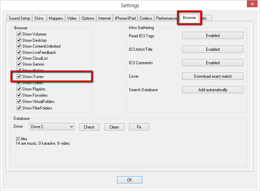Click Search Database Add automatically button

click(213, 90)
